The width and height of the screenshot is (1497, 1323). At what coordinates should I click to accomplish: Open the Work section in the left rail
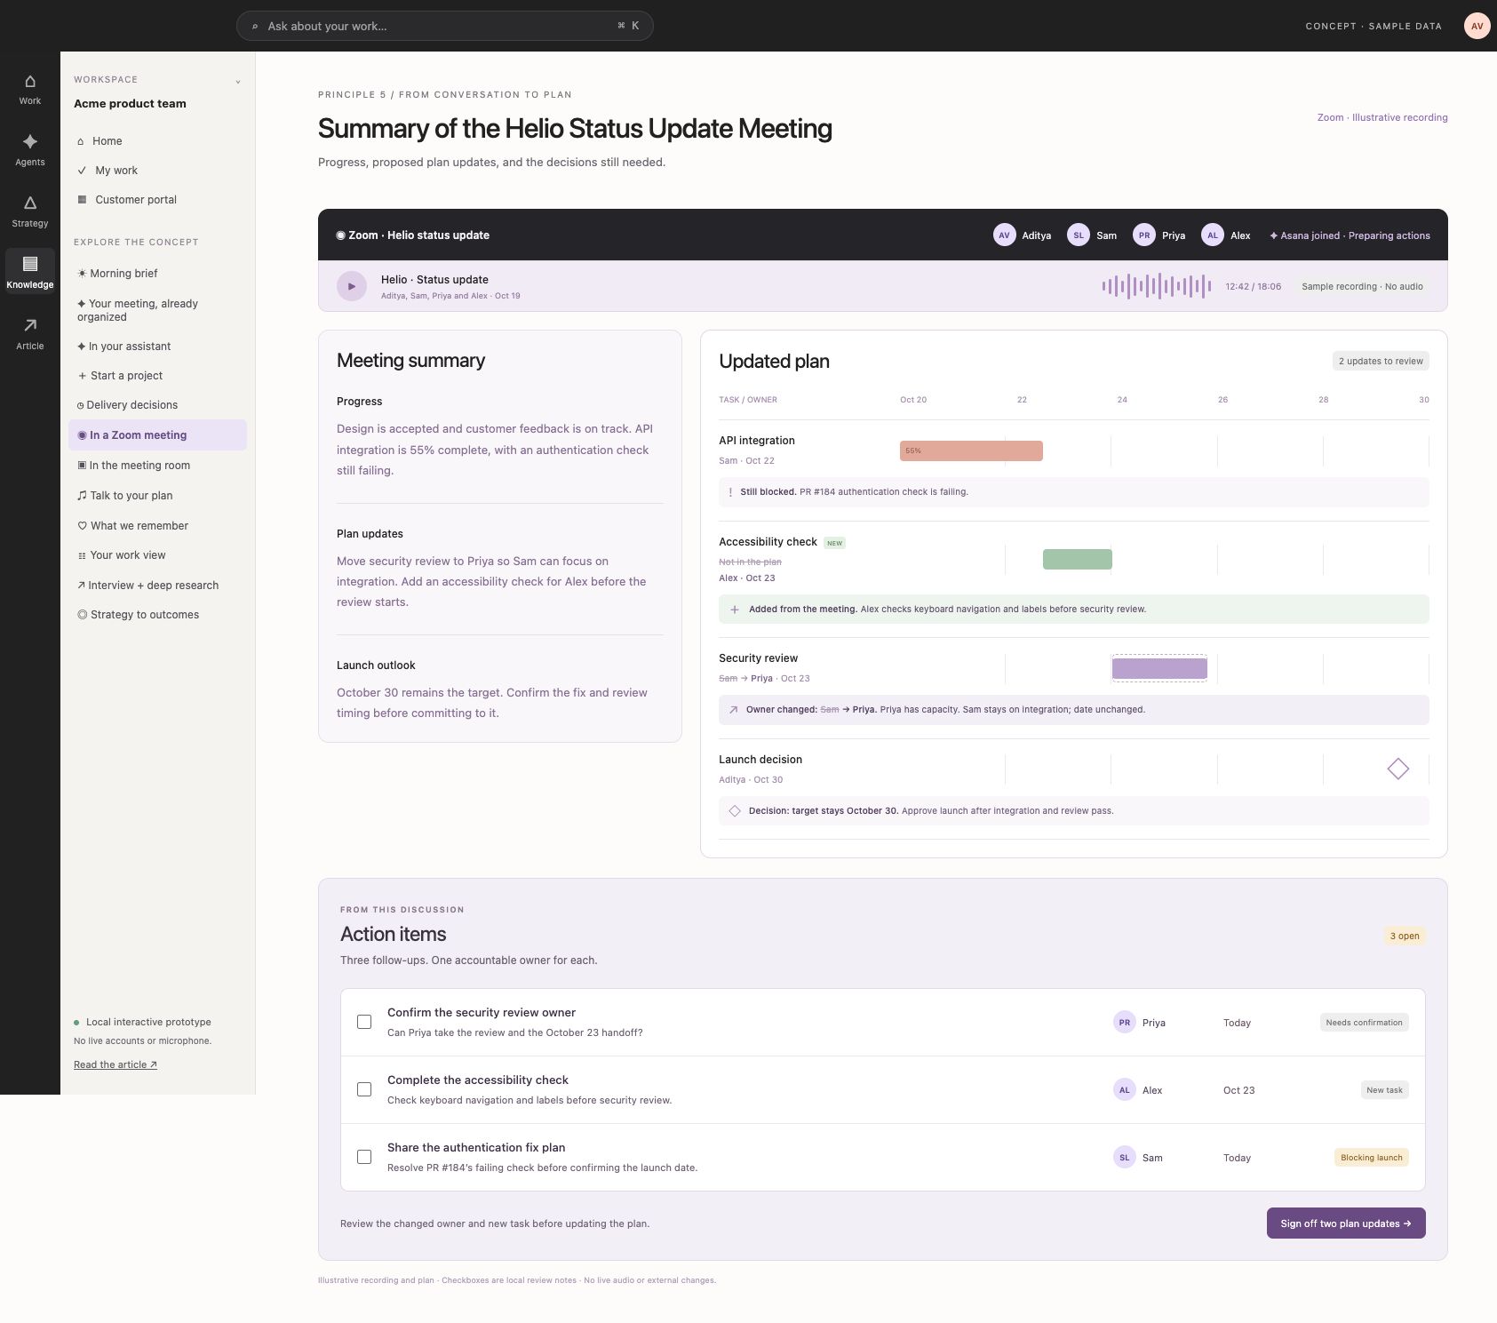point(30,90)
